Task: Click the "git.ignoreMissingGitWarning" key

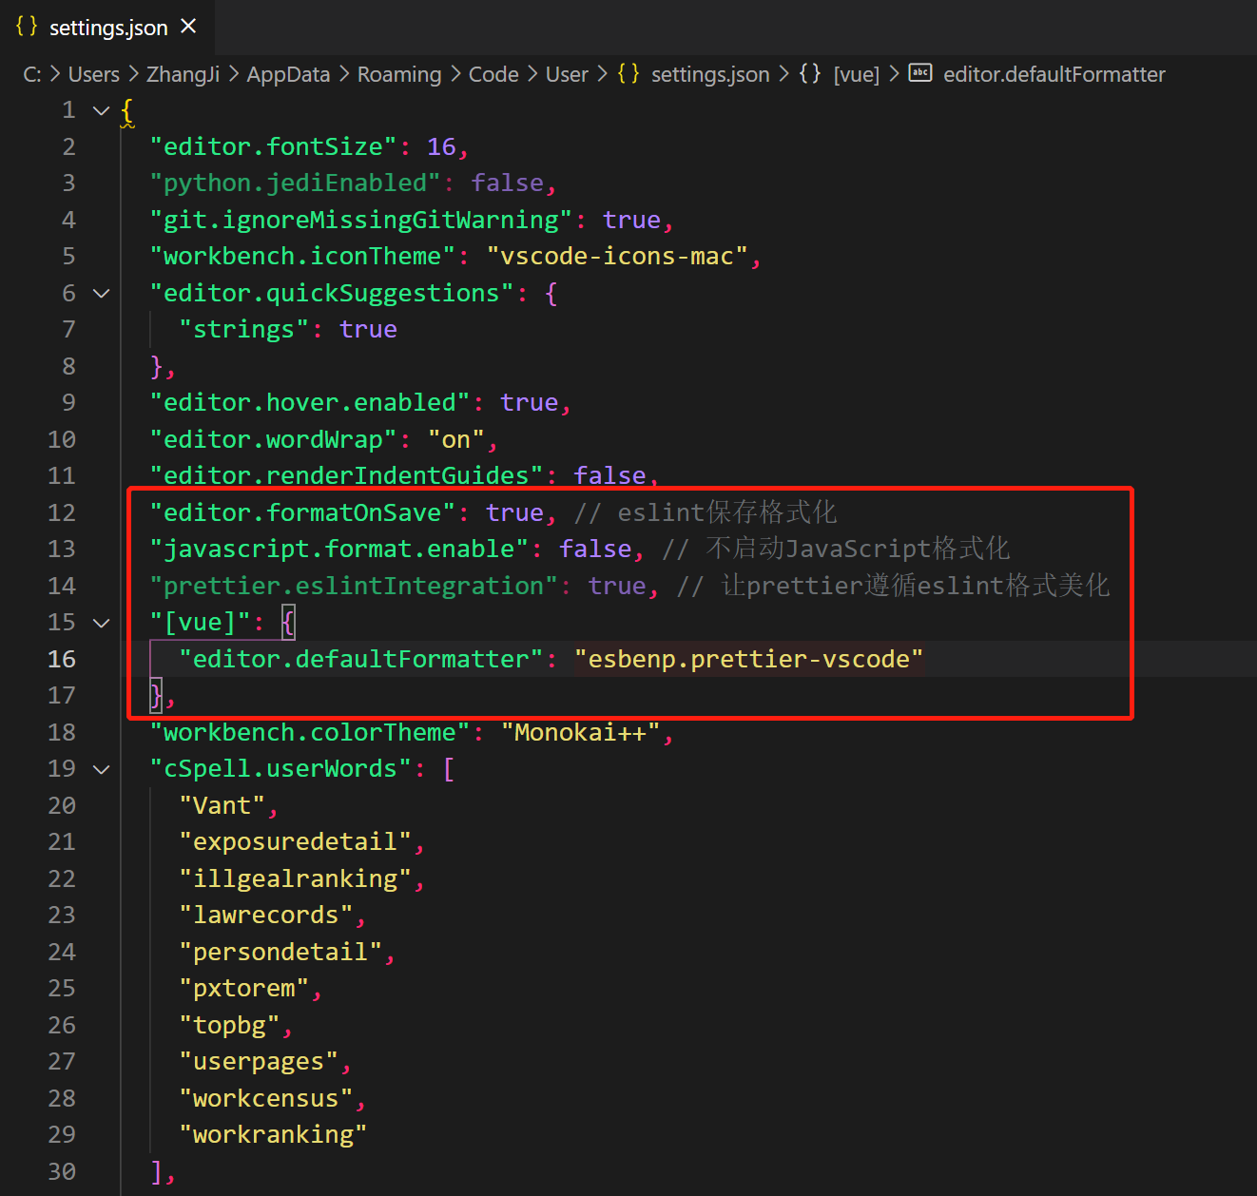Action: pos(361,220)
